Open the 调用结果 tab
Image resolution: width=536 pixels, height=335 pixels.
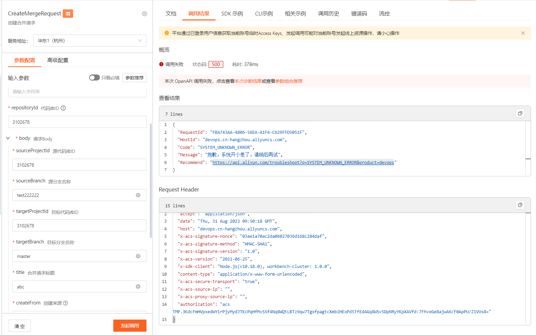(199, 14)
